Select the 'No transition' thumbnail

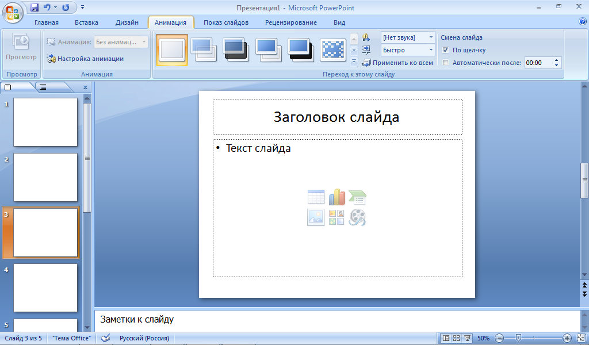[x=172, y=50]
